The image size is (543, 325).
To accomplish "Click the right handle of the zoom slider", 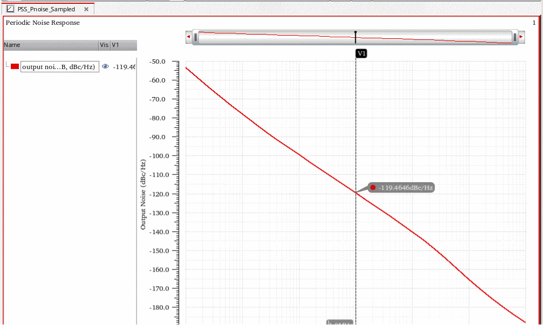I will tap(515, 37).
